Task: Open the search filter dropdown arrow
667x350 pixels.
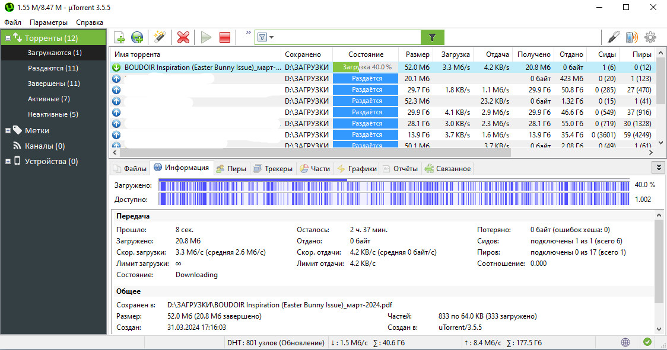Action: coord(272,37)
